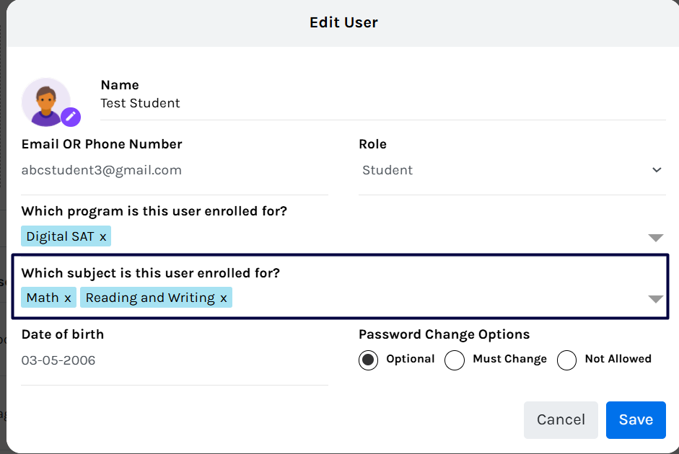Remove the Math subject tag
This screenshot has width=679, height=454.
coord(68,298)
